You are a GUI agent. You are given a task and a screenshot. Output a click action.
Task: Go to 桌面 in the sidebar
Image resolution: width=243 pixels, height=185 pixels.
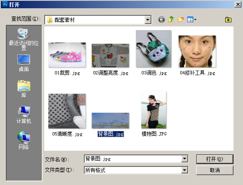(x=24, y=63)
